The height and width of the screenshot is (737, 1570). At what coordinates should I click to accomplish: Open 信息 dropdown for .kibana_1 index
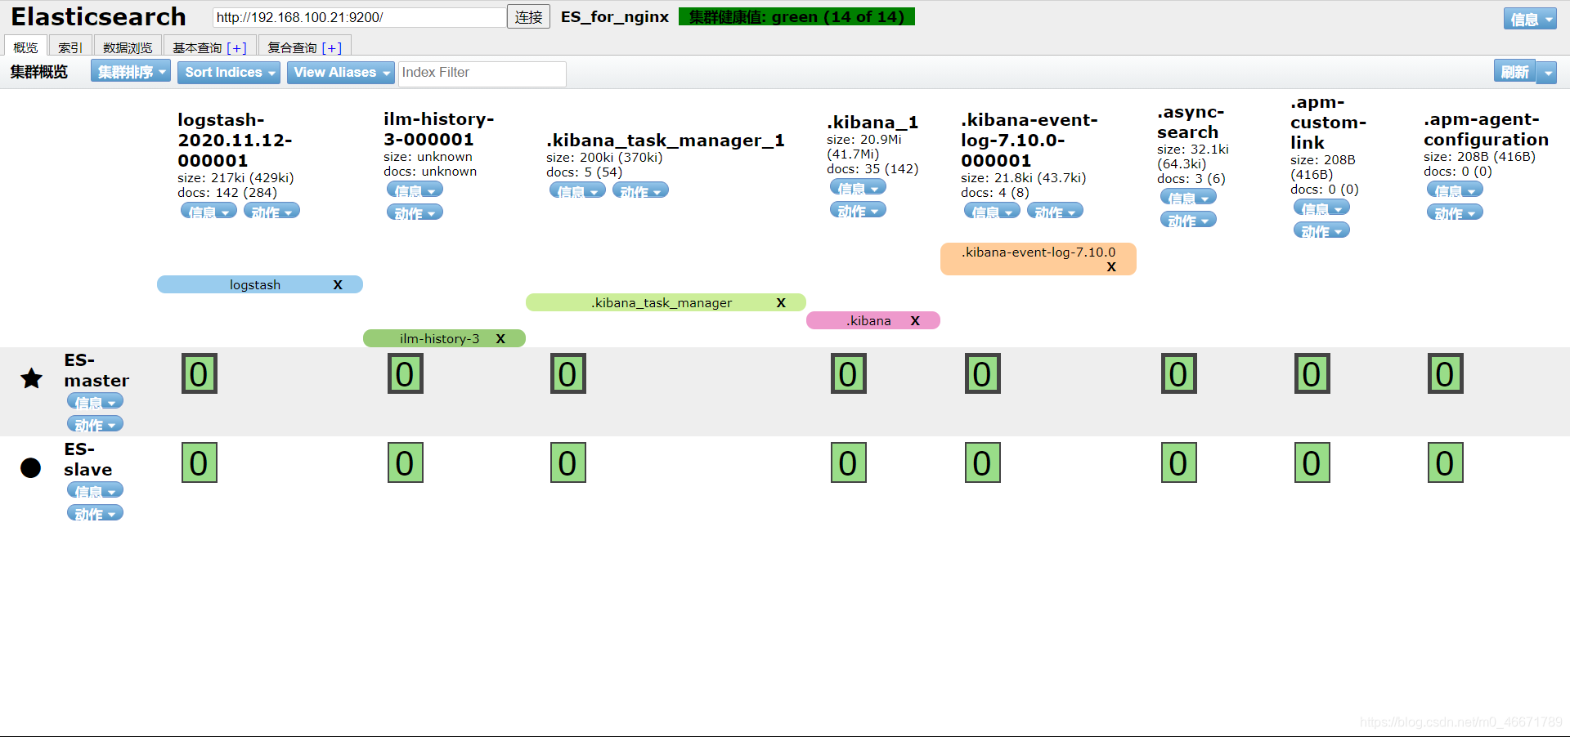(x=858, y=188)
